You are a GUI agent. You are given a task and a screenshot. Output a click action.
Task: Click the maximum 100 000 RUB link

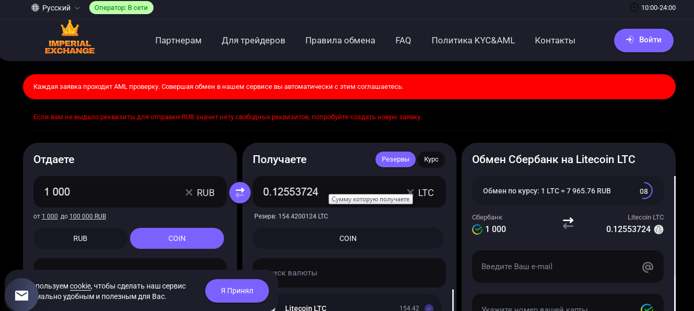(88, 216)
